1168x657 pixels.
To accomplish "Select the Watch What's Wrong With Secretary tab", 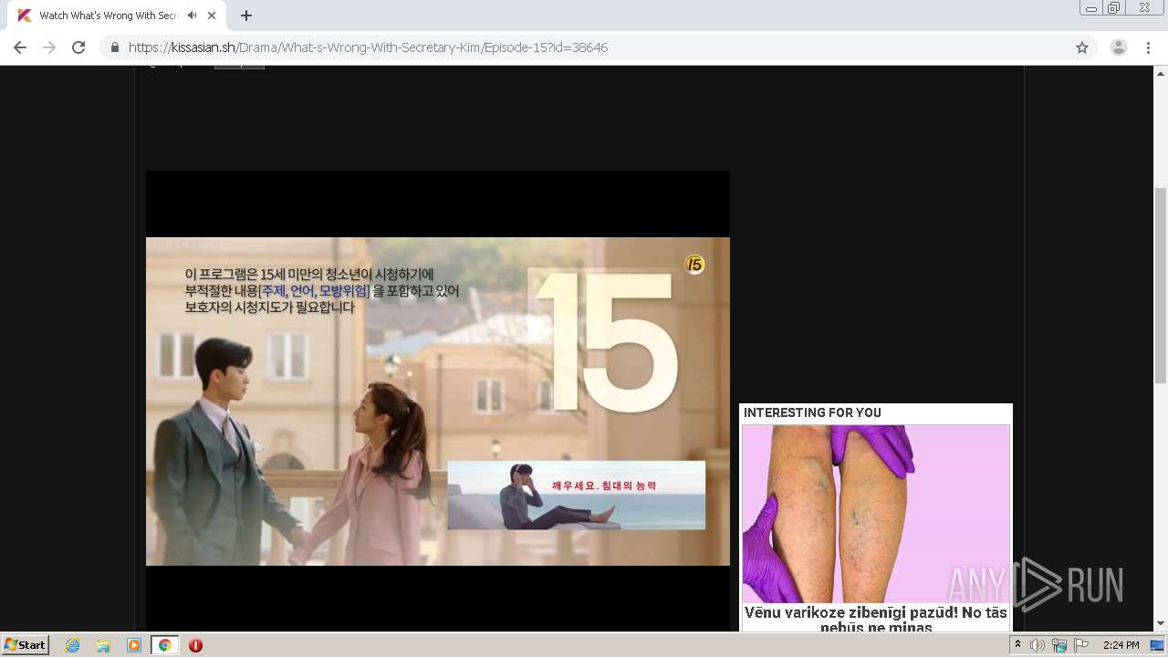I will pyautogui.click(x=115, y=16).
